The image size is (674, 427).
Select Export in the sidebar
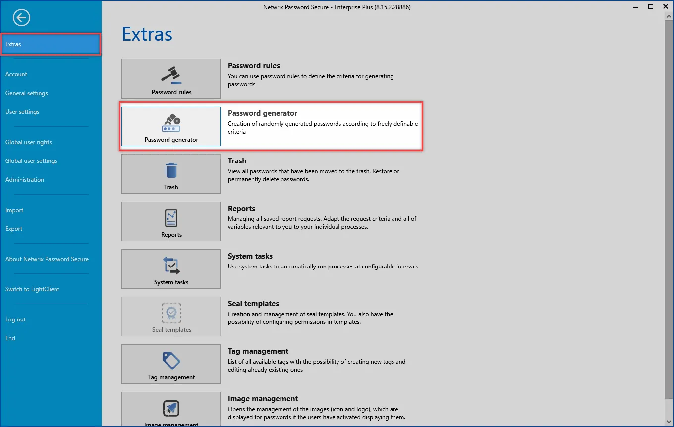tap(14, 229)
